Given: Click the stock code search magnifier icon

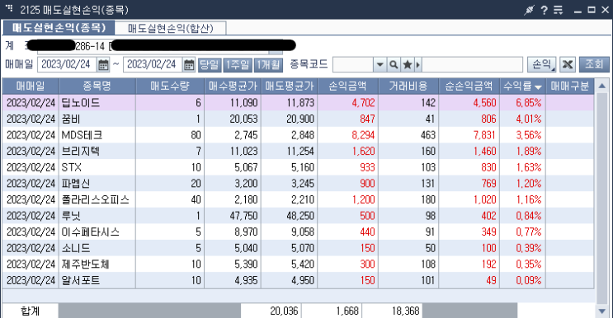Looking at the screenshot, I should tap(394, 65).
